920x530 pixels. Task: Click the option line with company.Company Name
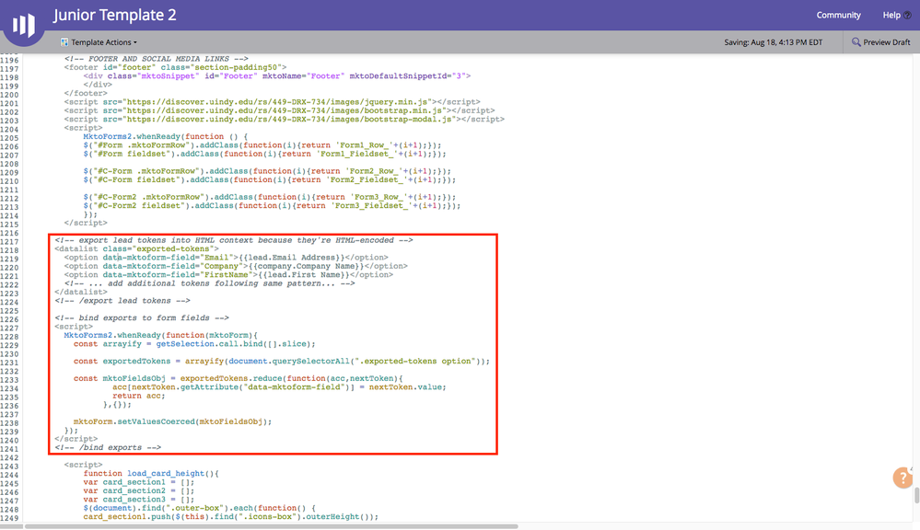click(236, 266)
